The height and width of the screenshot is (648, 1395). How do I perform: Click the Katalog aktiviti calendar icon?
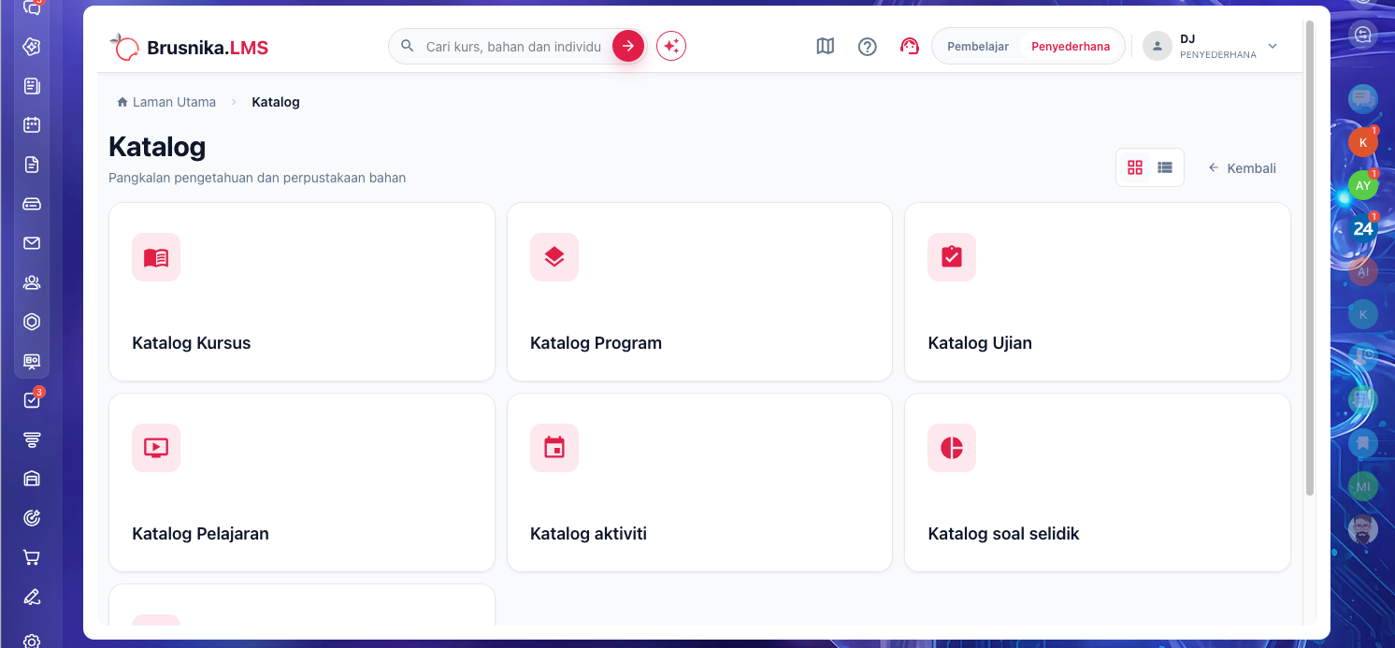554,448
